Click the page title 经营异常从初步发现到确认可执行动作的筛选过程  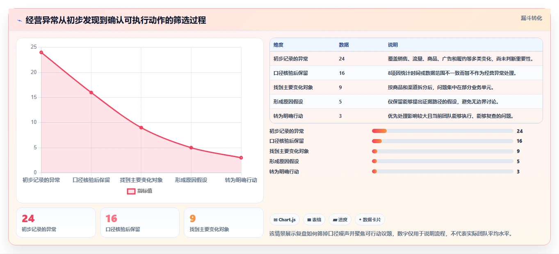(x=116, y=20)
